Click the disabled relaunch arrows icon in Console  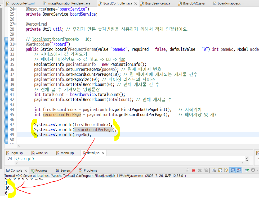pyautogui.click(x=188, y=170)
